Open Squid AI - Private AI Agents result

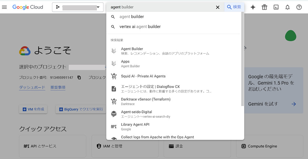pyautogui.click(x=143, y=76)
